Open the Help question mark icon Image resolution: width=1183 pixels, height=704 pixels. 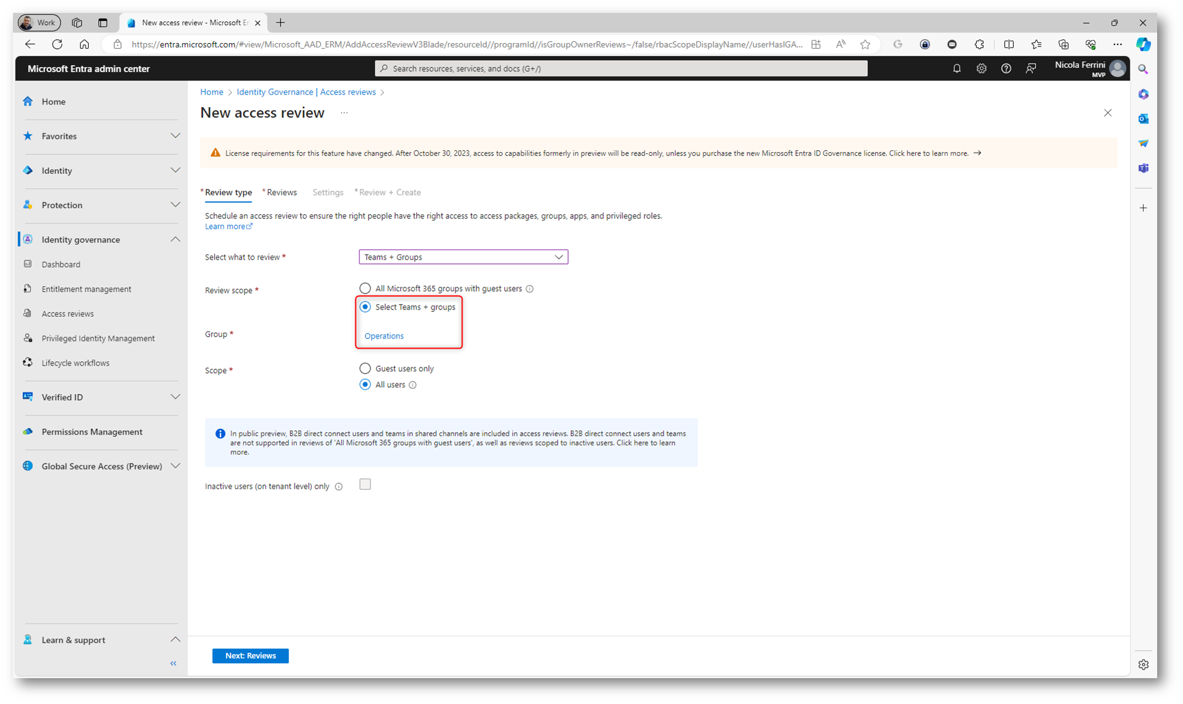[1006, 69]
